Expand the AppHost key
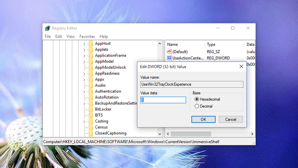Viewport: 298px width, 168px height. click(x=84, y=44)
